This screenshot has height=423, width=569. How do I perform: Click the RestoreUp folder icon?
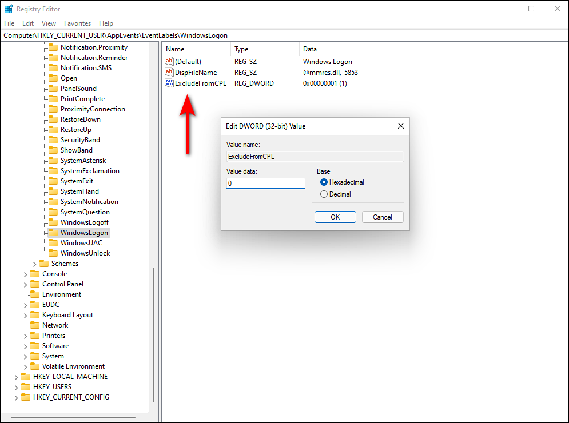click(x=53, y=130)
